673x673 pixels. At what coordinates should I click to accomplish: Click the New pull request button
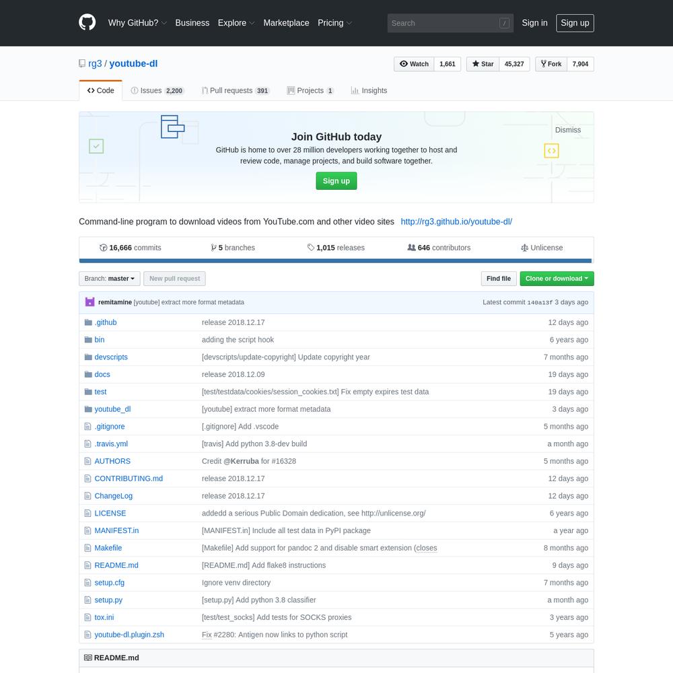pos(175,279)
